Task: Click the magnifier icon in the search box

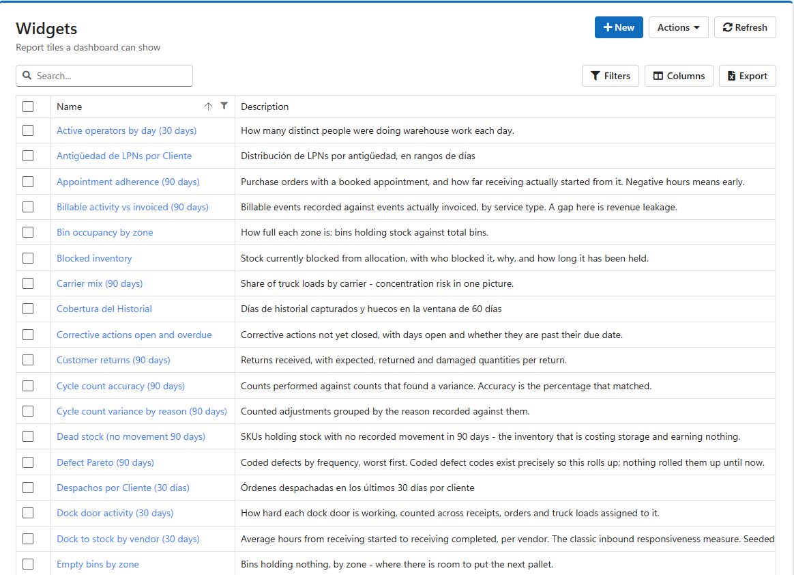Action: point(27,76)
